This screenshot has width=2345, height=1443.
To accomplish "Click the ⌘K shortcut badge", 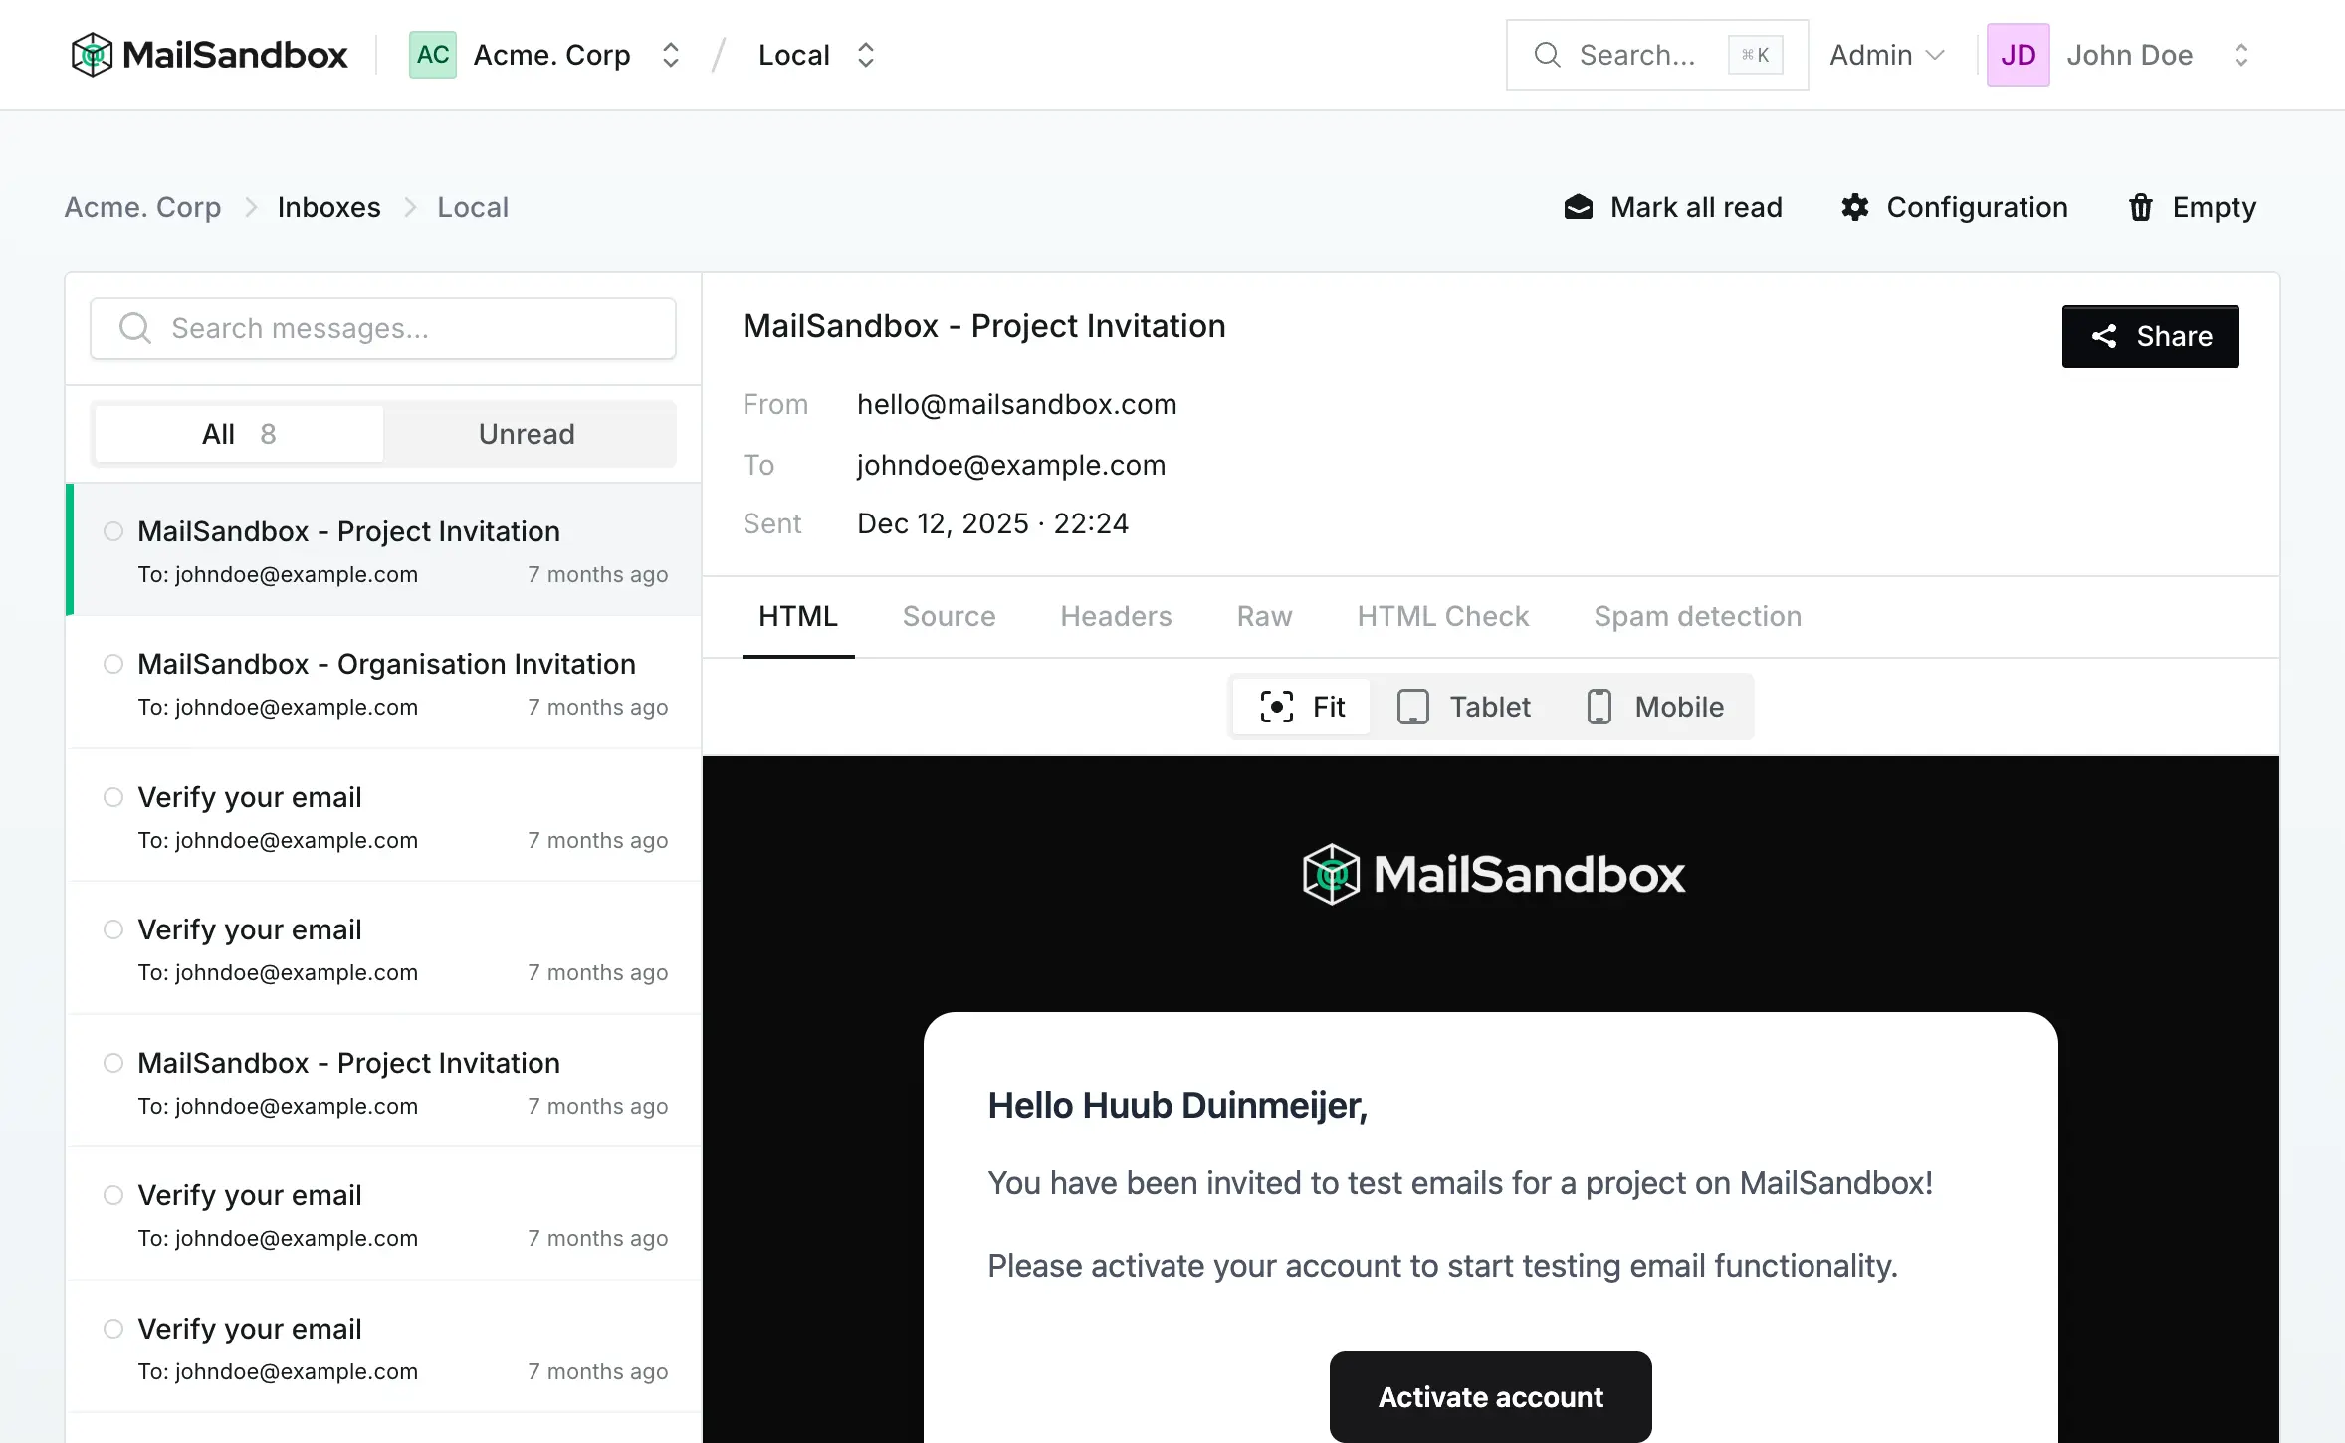I will click(x=1756, y=55).
